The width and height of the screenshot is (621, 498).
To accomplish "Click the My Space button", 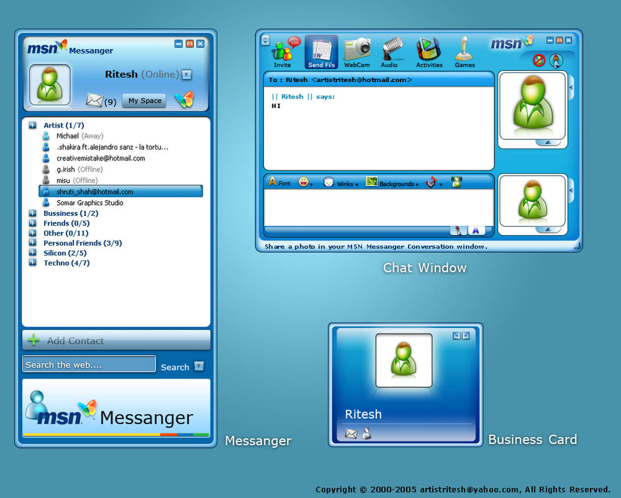I will click(x=143, y=100).
